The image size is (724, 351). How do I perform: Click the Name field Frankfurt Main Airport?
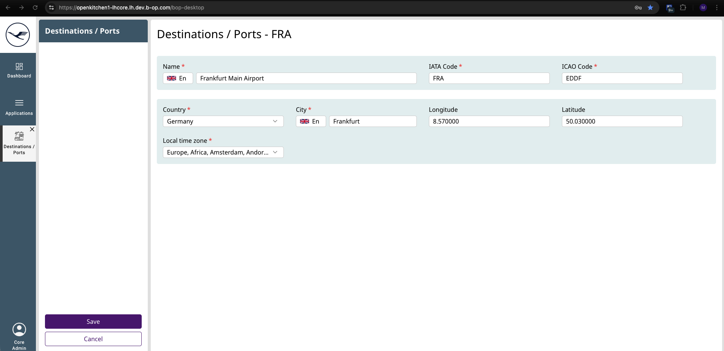[x=306, y=78]
